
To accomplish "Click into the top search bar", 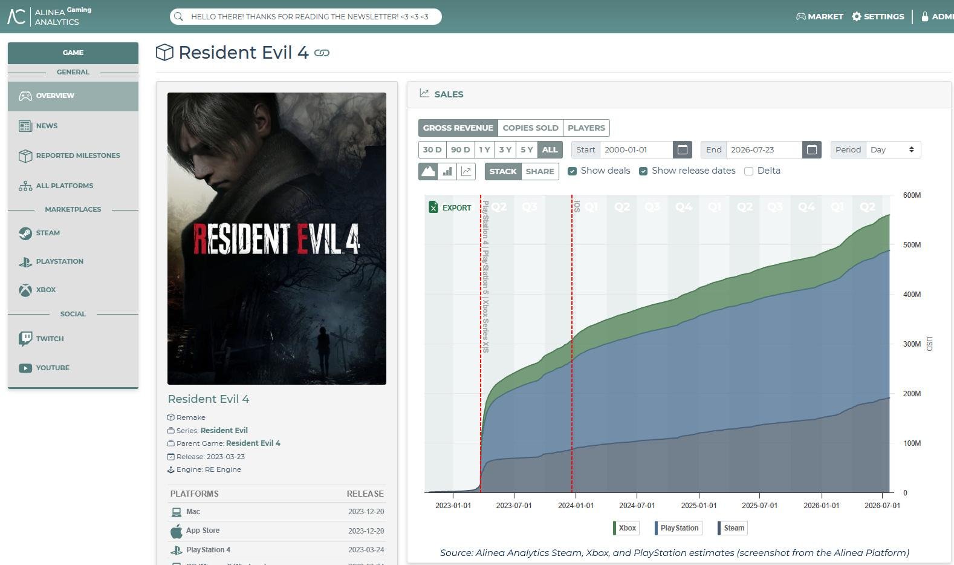I will 306,16.
